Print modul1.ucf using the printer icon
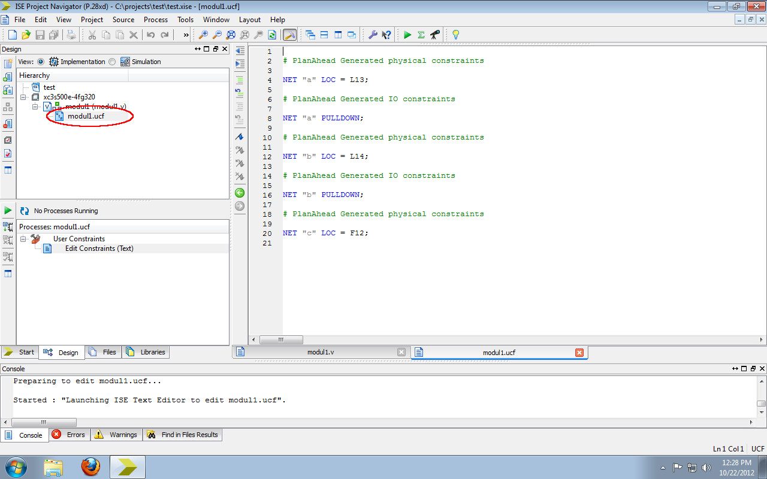The width and height of the screenshot is (767, 479). coord(71,34)
